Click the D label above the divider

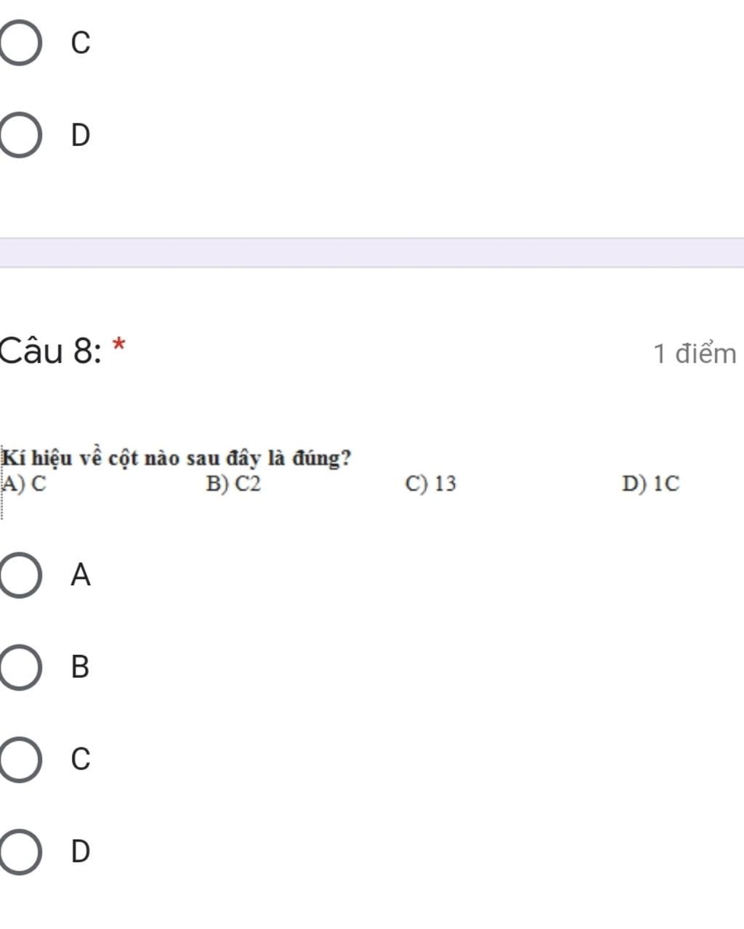click(x=81, y=135)
